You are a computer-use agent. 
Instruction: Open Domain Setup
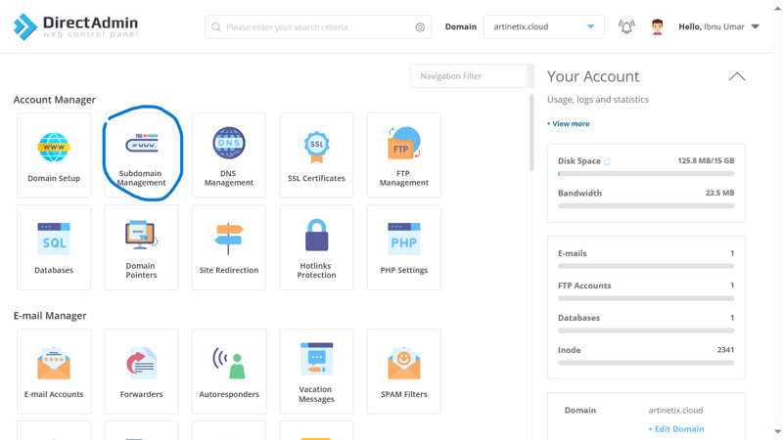point(54,155)
